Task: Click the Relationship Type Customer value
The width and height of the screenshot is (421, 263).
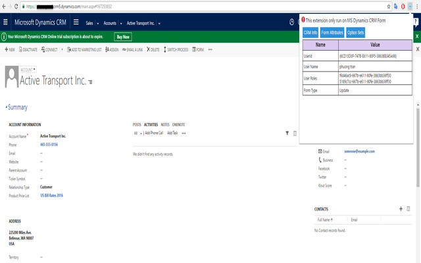Action: [x=46, y=187]
